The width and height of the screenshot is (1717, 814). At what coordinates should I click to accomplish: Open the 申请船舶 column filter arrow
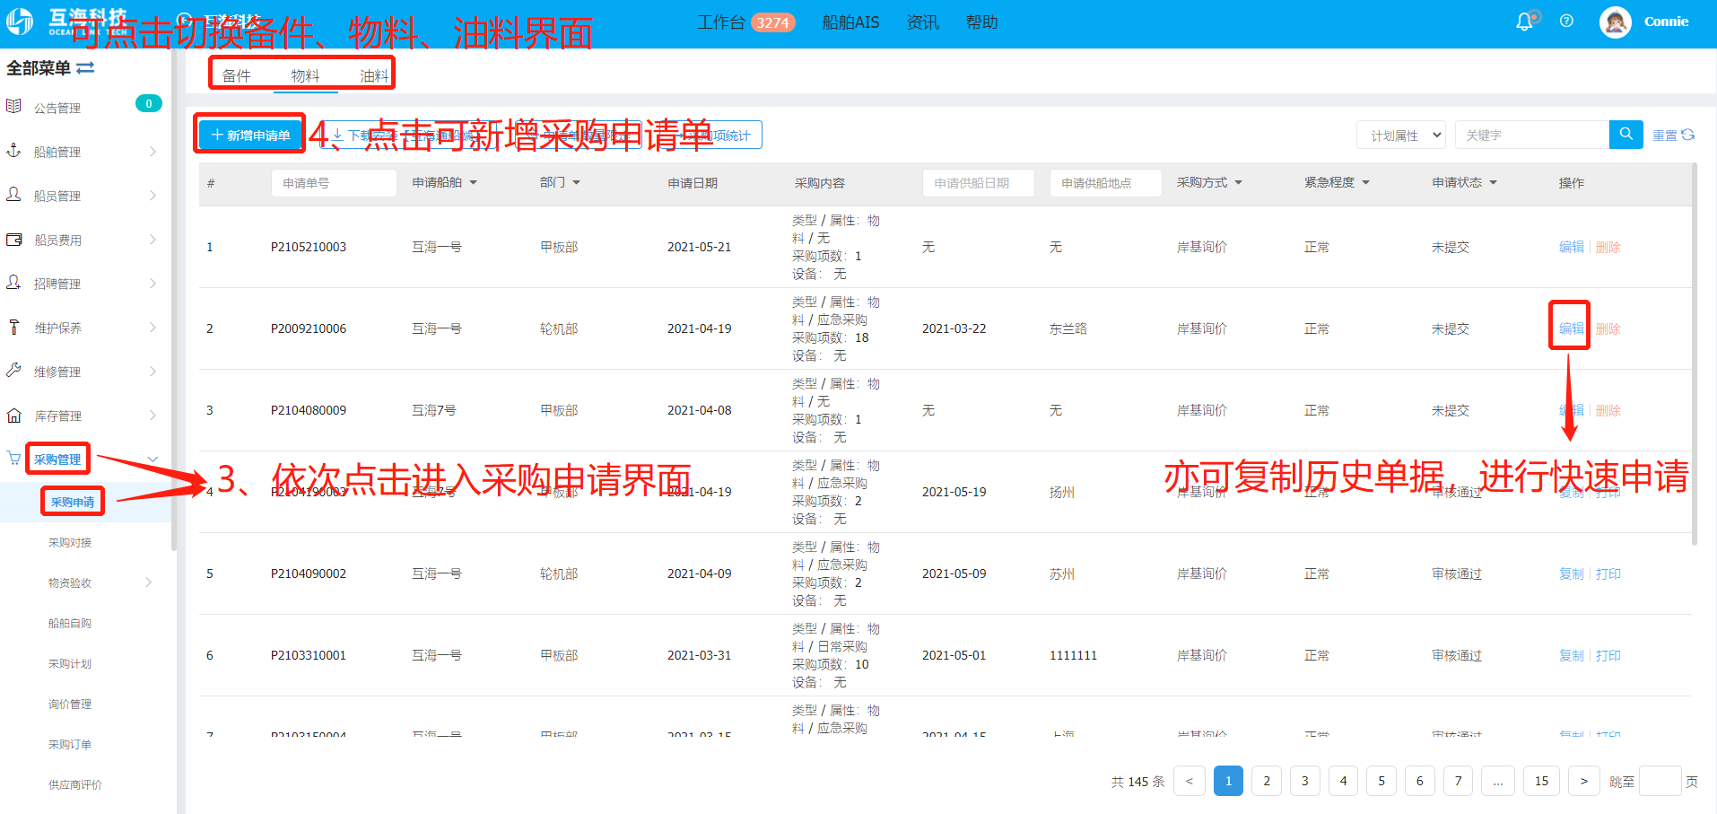474,183
